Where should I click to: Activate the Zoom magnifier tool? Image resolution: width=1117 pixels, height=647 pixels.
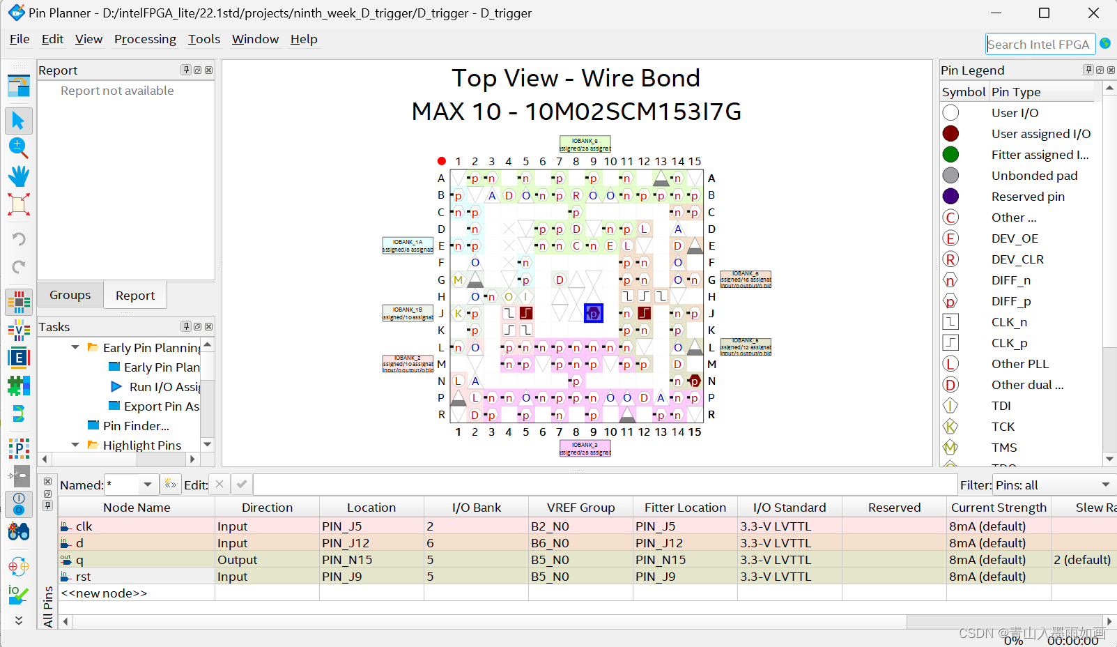[19, 148]
